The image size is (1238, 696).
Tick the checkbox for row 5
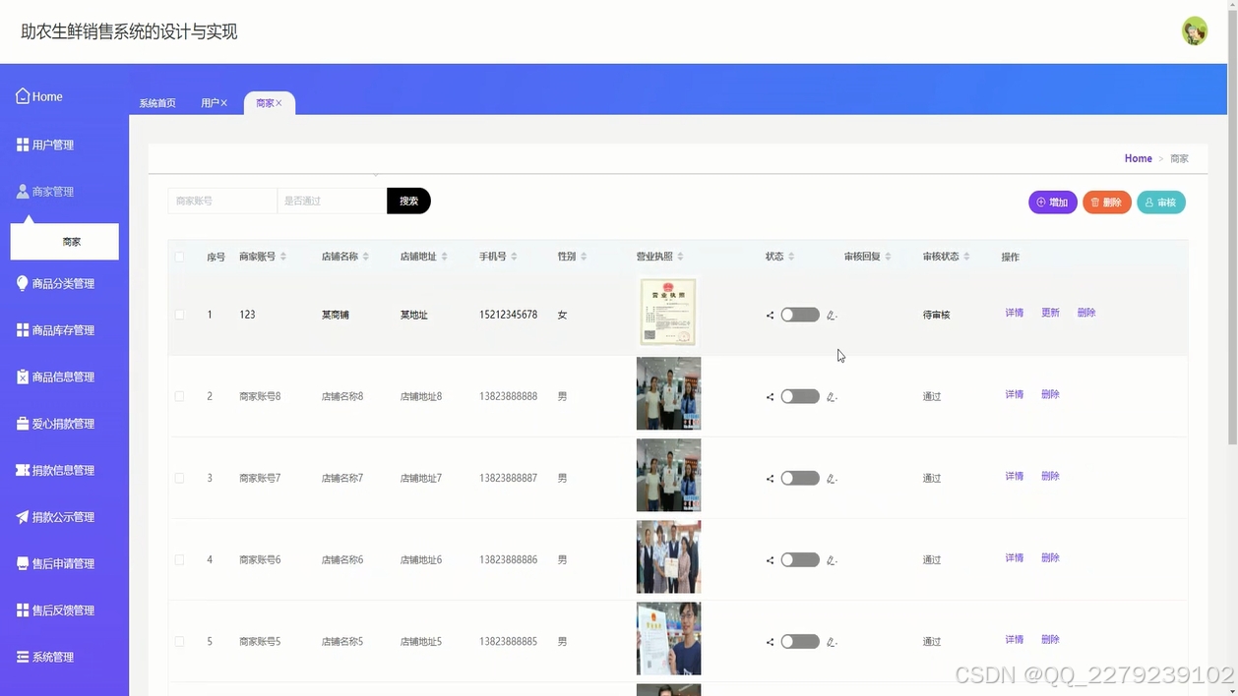pyautogui.click(x=179, y=641)
